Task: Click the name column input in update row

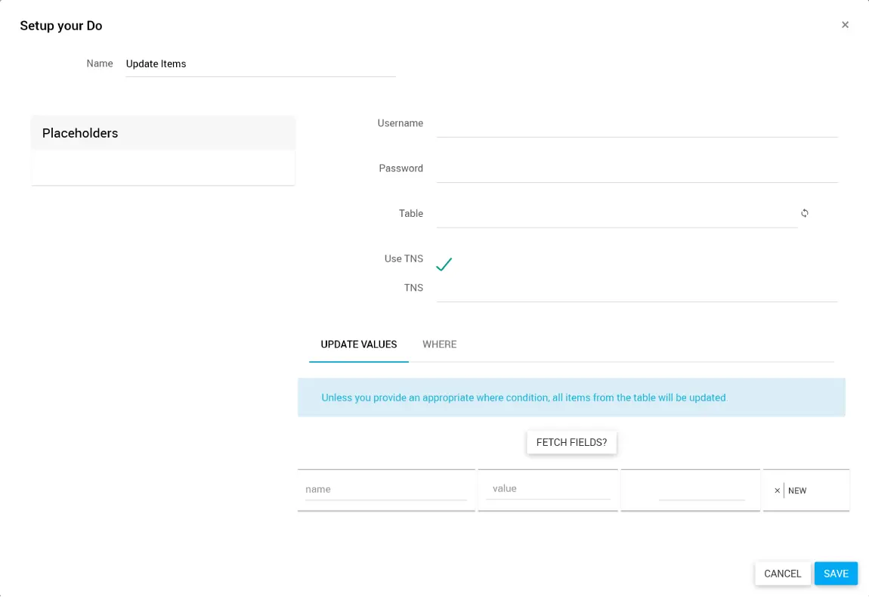Action: (x=385, y=489)
